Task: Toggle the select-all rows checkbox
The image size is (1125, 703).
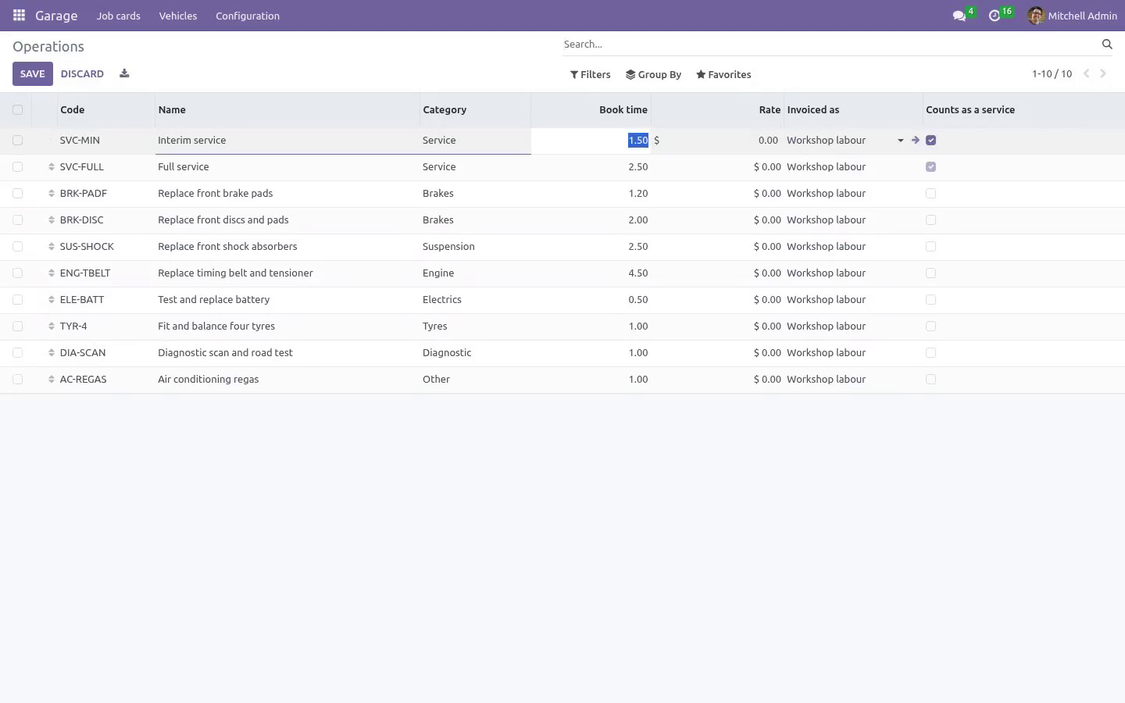Action: click(18, 110)
